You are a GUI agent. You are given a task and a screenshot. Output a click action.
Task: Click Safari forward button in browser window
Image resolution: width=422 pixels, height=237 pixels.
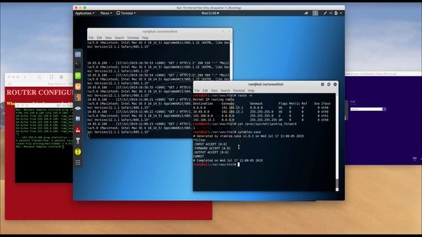click(x=30, y=77)
